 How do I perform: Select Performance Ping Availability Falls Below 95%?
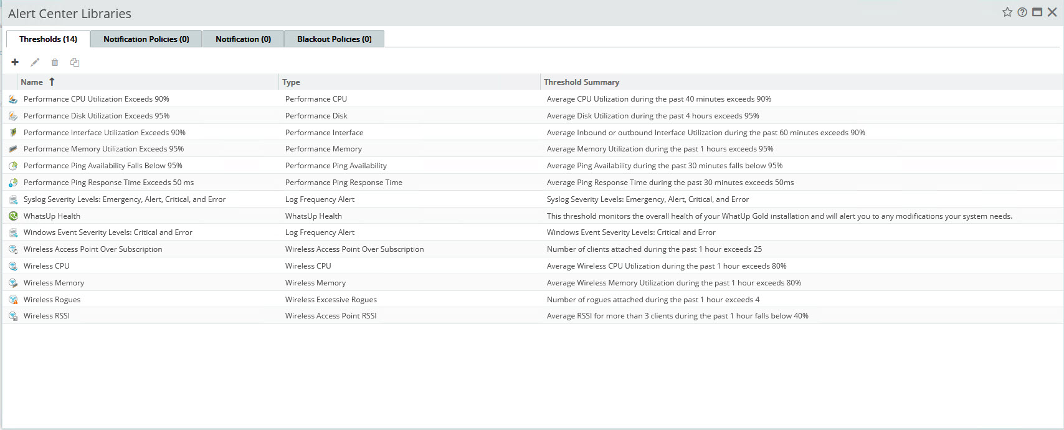click(x=103, y=166)
